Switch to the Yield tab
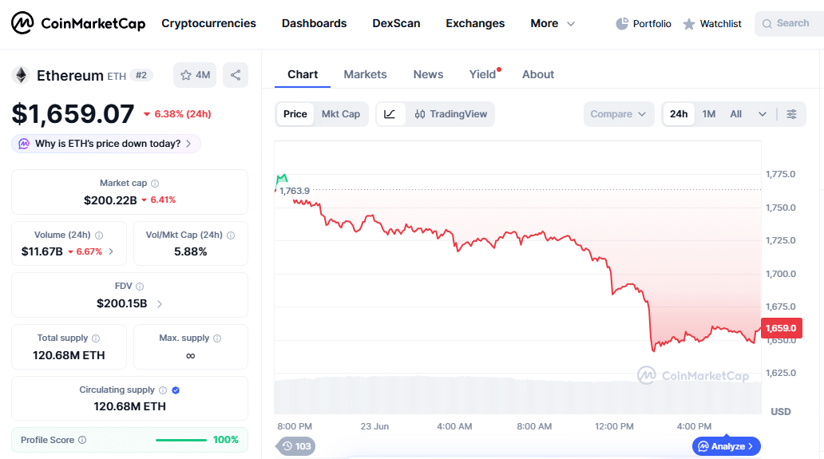824x459 pixels. (x=484, y=74)
